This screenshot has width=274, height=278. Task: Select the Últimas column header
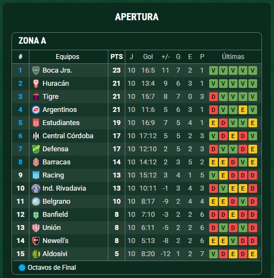point(233,57)
